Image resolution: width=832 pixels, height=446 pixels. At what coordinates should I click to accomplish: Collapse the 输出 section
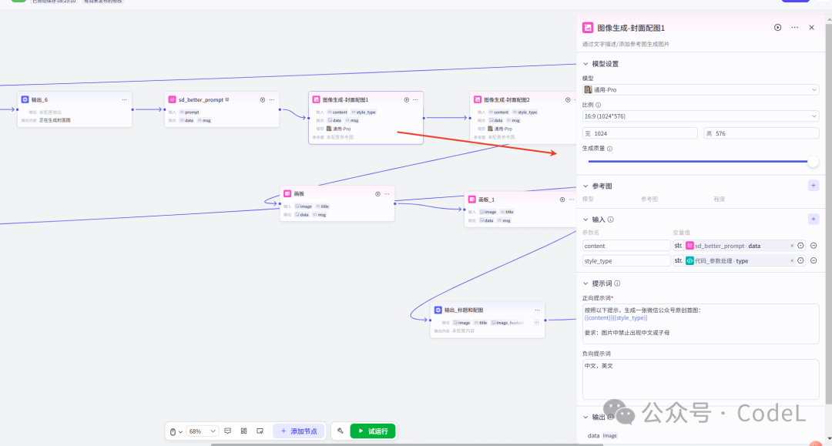click(x=585, y=417)
